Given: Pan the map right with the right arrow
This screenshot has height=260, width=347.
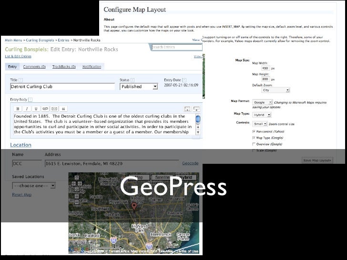Looking at the screenshot, I should pyautogui.click(x=80, y=183).
